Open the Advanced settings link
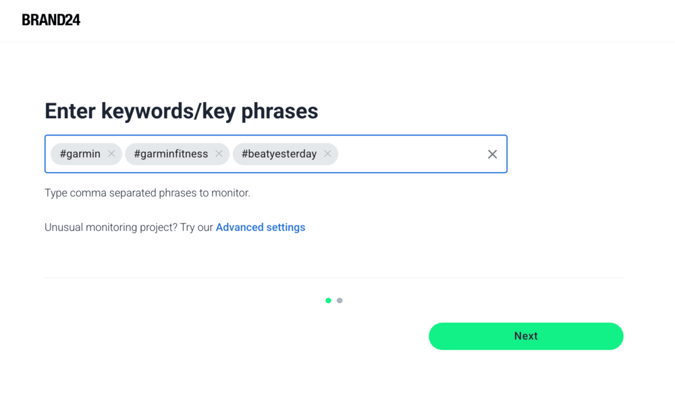The image size is (675, 403). pyautogui.click(x=261, y=227)
